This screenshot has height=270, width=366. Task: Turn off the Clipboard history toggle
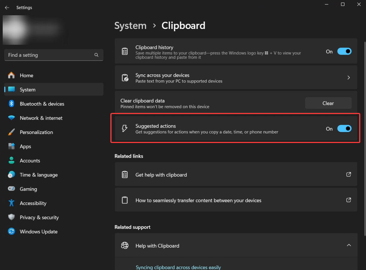coord(344,51)
